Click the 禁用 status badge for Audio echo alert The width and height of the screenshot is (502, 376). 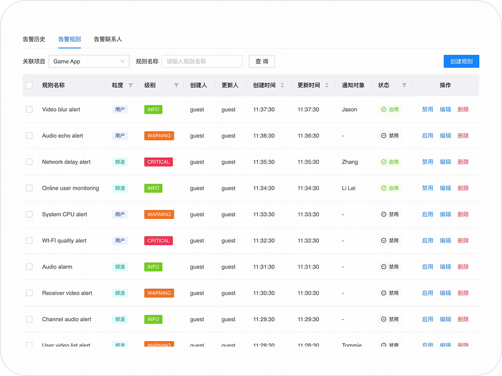coord(390,136)
